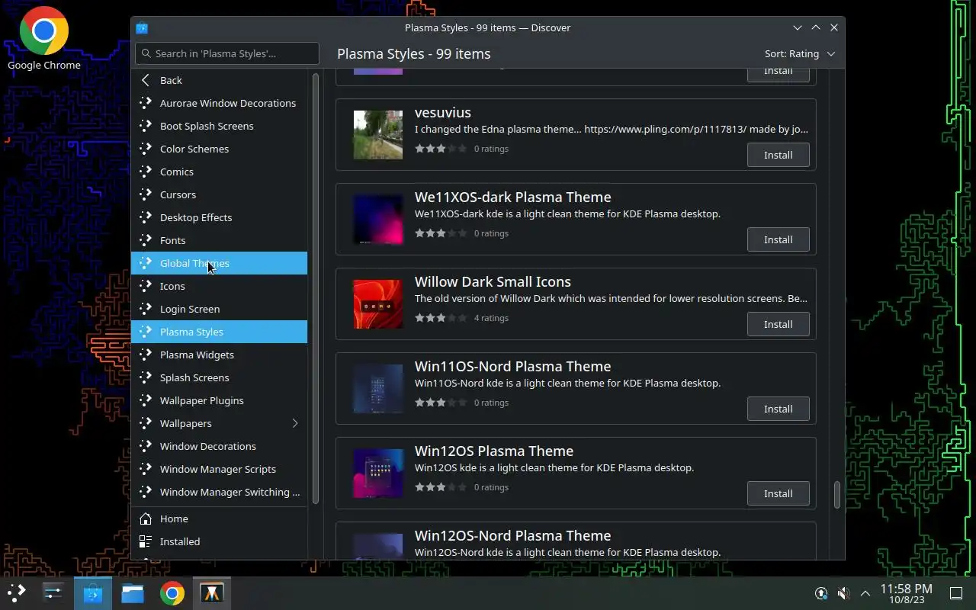976x610 pixels.
Task: Click the main list vertical scrollbar handle
Action: [x=836, y=495]
